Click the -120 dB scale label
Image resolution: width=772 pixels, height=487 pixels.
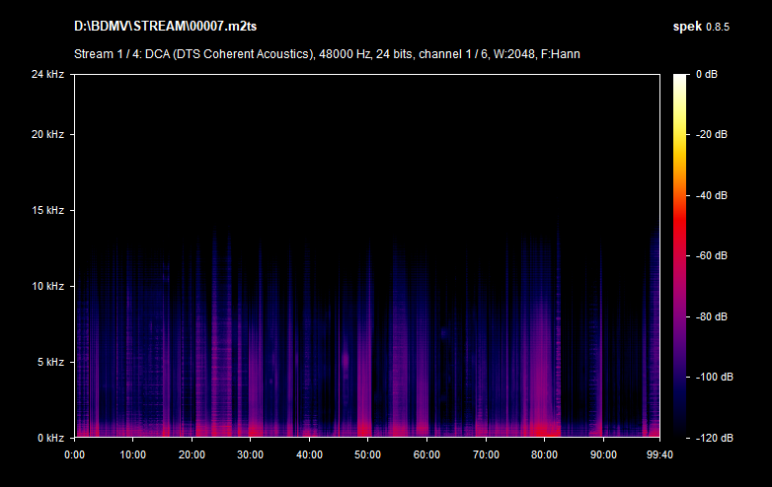click(x=710, y=437)
